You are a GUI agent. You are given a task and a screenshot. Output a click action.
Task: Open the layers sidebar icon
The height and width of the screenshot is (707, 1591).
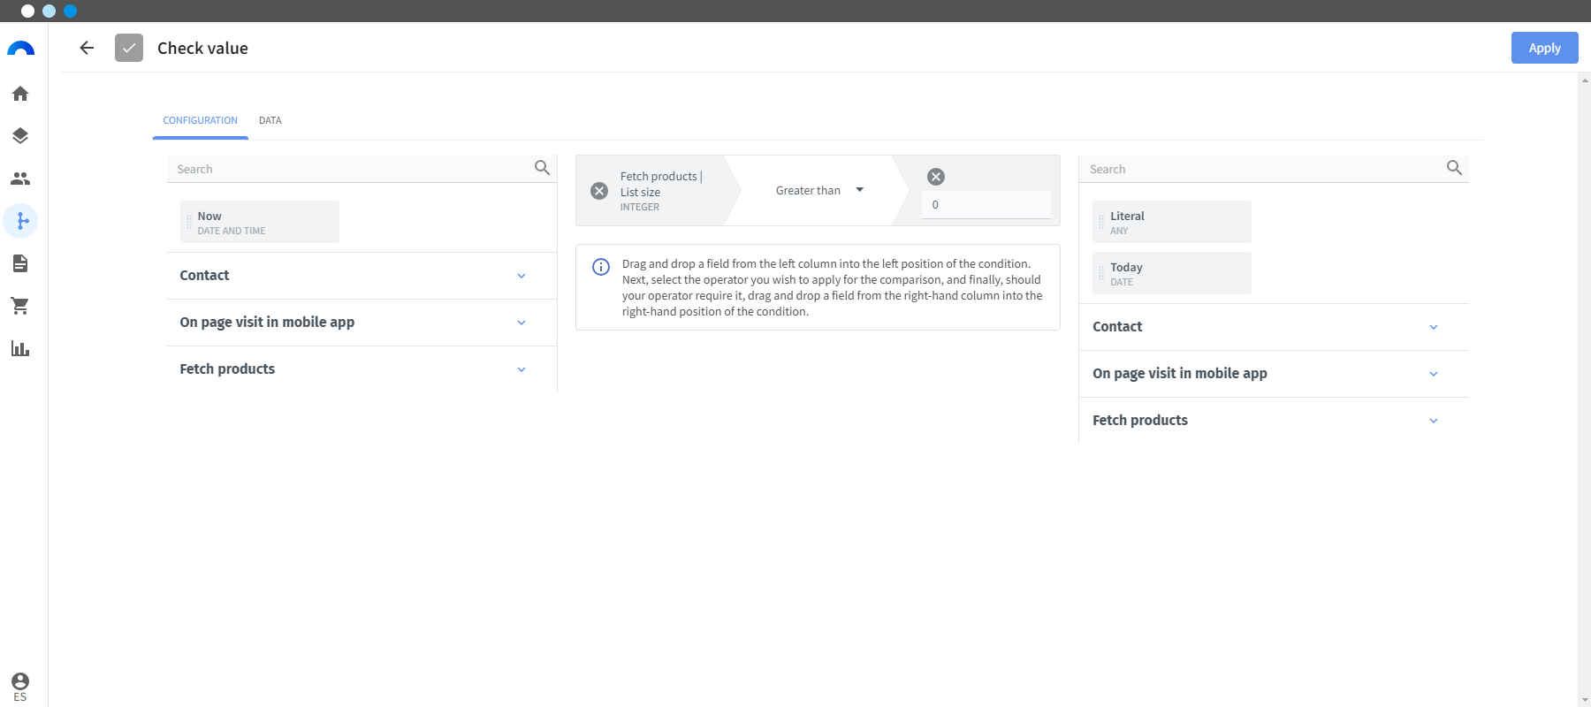(x=20, y=136)
